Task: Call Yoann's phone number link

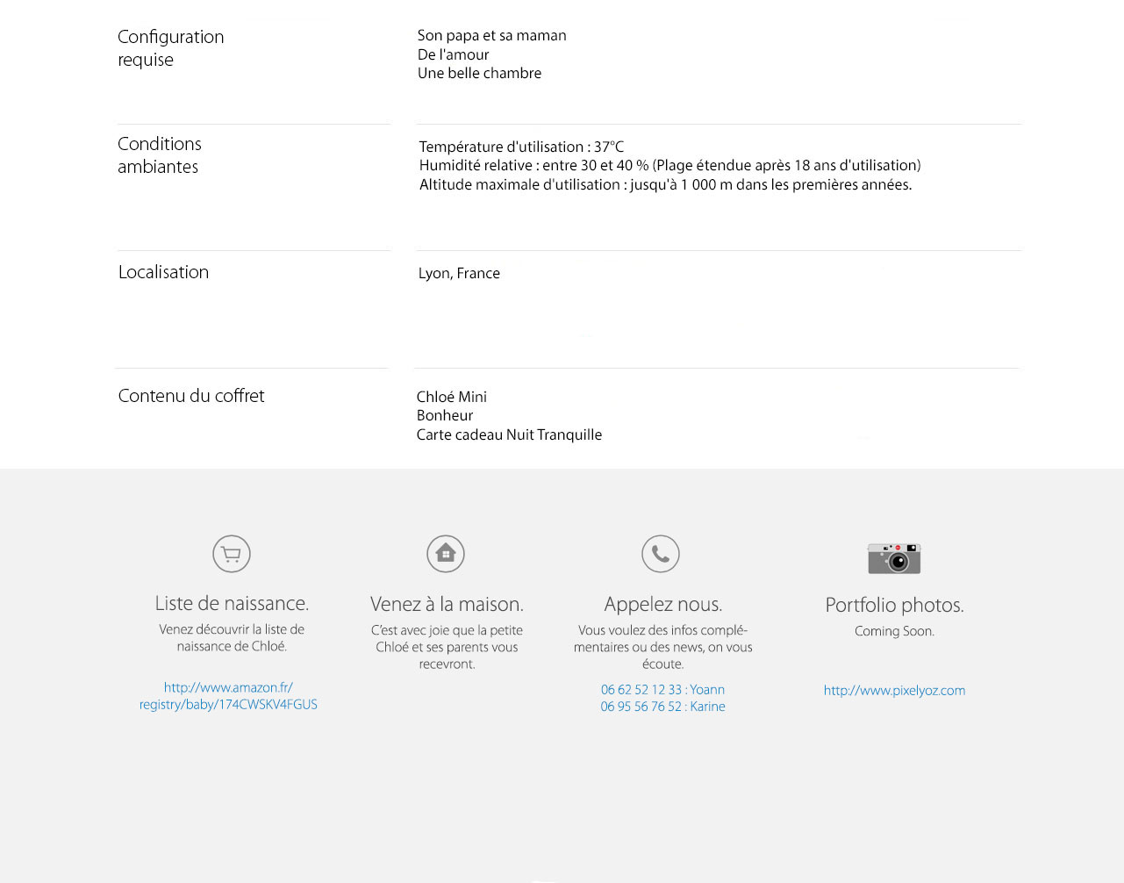Action: [662, 690]
